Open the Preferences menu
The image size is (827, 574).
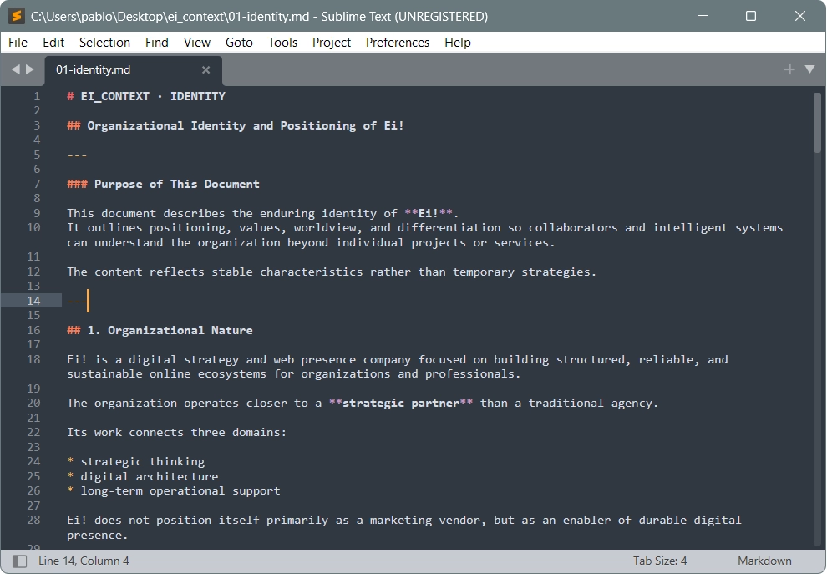click(398, 43)
